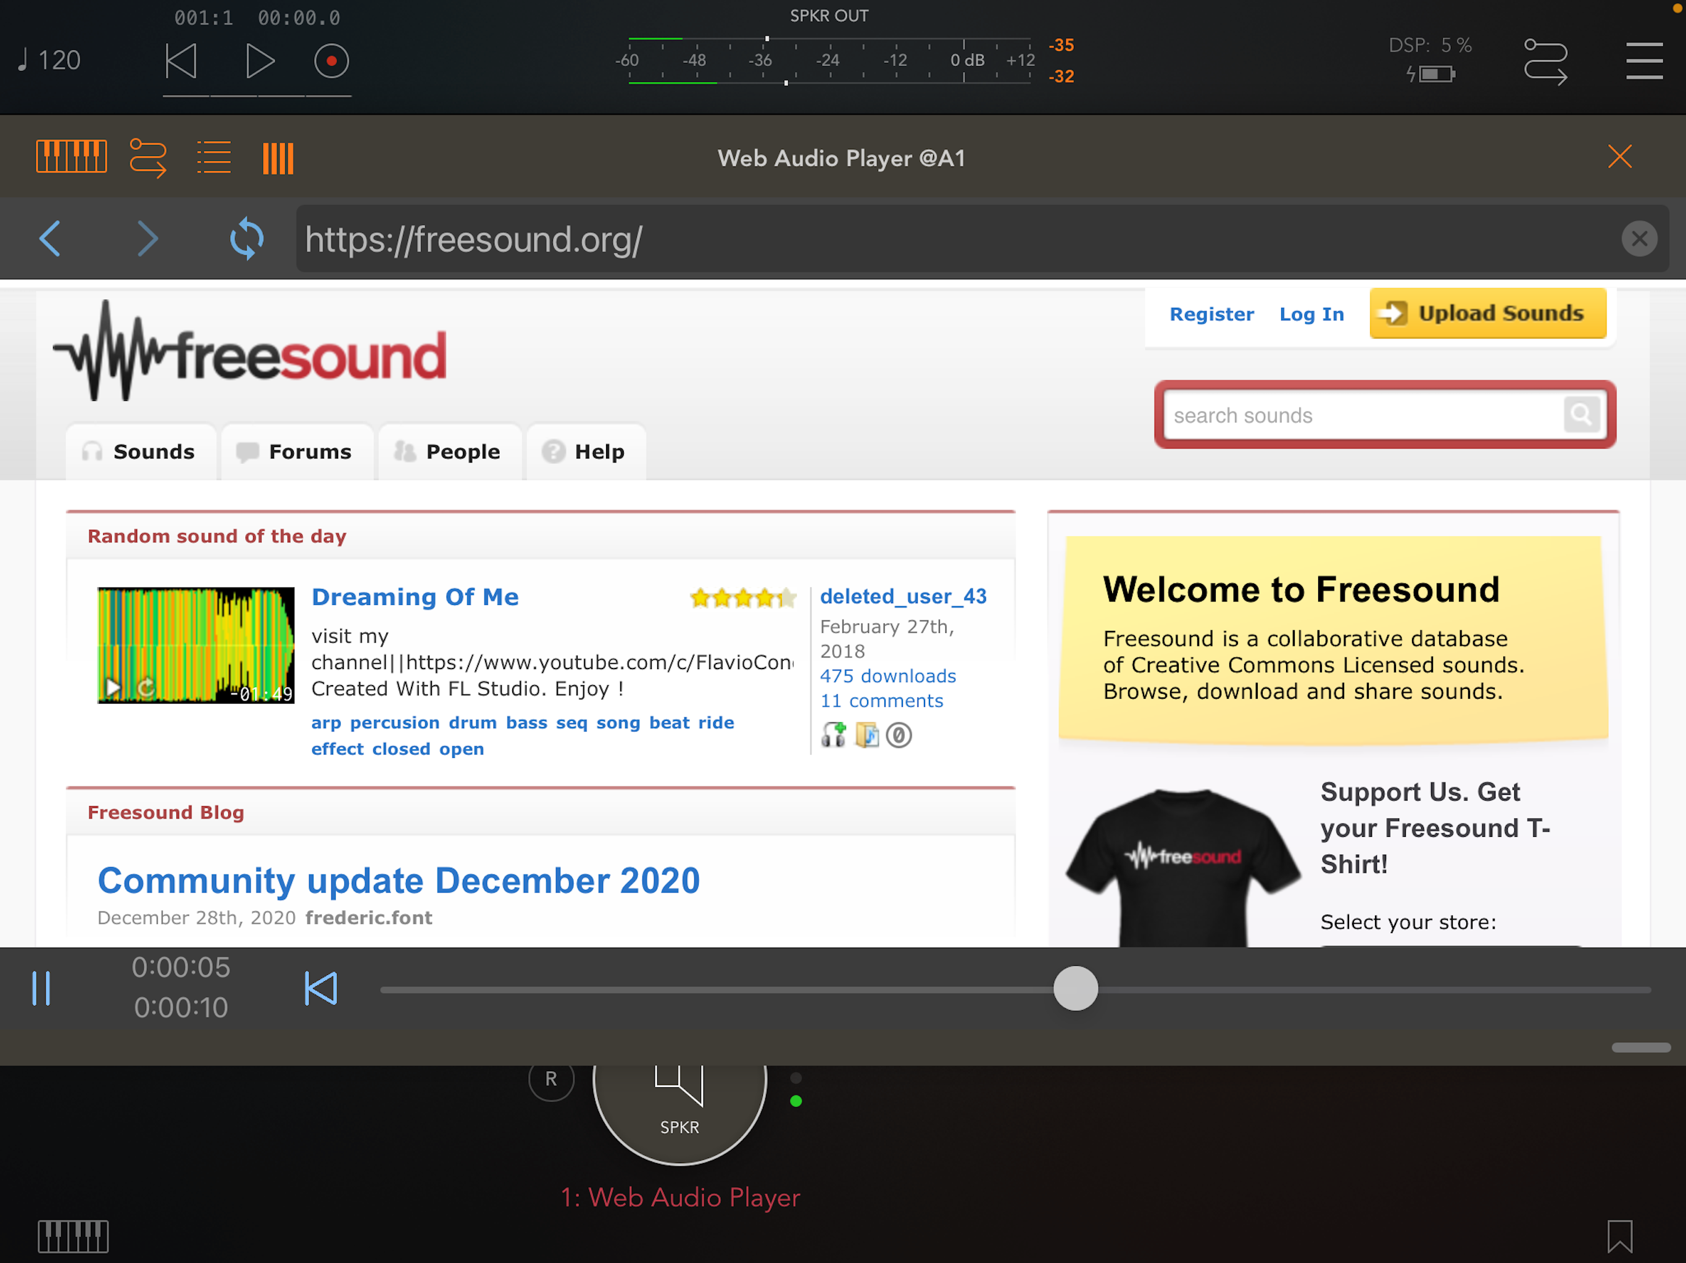Expand the tempo 120 setting

point(49,60)
